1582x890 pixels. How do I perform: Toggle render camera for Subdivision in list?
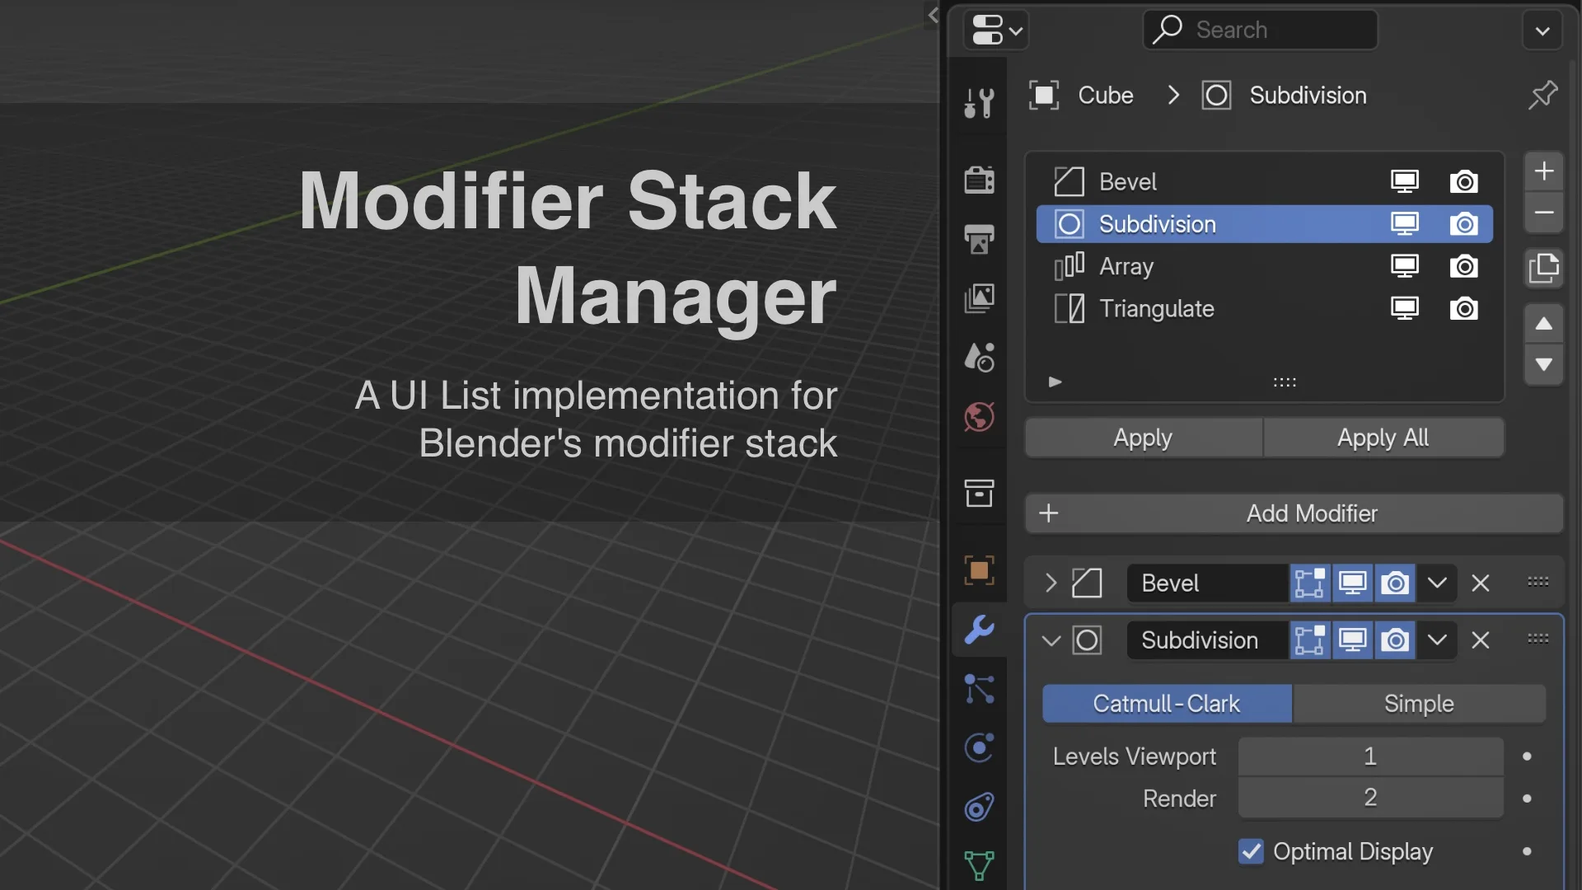[1463, 224]
